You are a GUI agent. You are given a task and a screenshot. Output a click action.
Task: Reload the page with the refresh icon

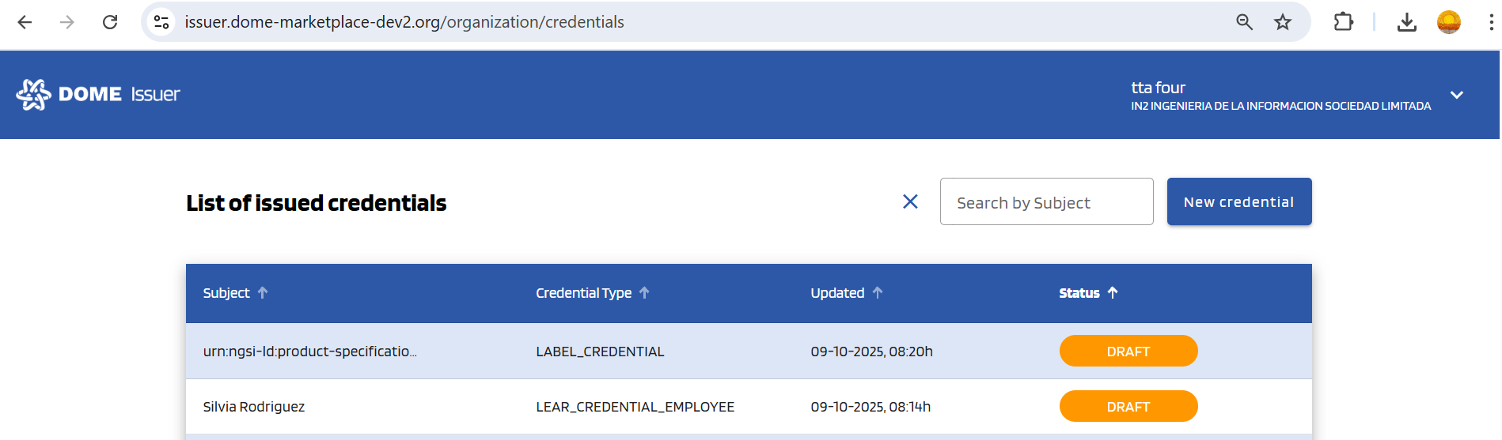[x=110, y=22]
